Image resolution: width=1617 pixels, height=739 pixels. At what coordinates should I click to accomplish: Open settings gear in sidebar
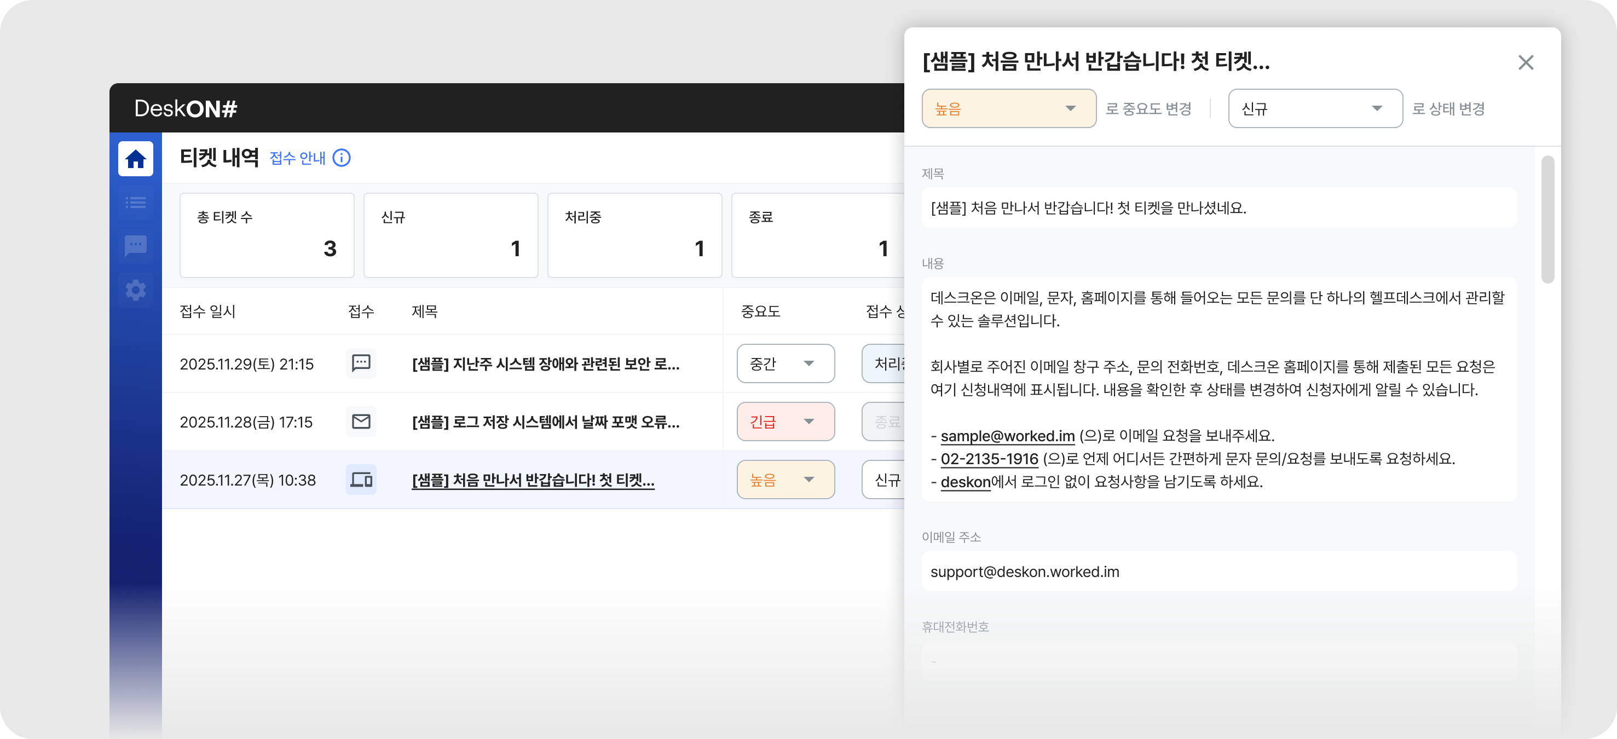click(x=136, y=290)
